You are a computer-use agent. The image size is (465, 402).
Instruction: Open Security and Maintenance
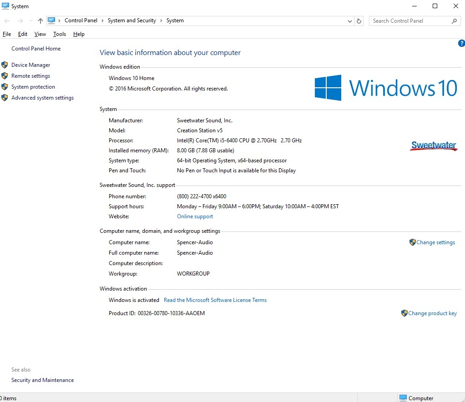[x=42, y=380]
